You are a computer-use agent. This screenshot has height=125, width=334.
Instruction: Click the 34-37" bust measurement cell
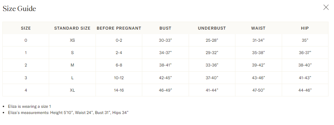(165, 53)
